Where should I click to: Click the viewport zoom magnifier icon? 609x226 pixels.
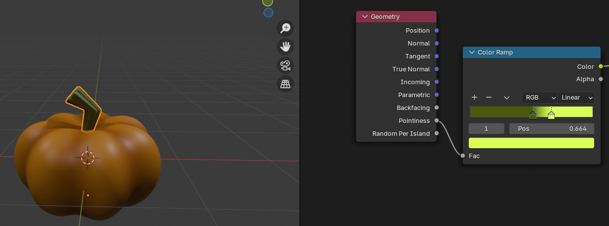tap(285, 28)
